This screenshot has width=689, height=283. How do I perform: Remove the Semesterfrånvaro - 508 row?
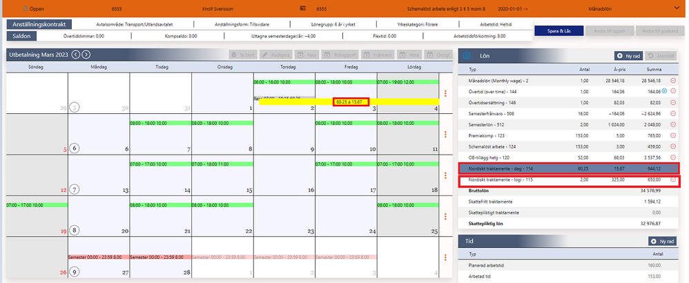pos(672,113)
